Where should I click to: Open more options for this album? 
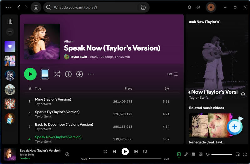click(x=91, y=74)
